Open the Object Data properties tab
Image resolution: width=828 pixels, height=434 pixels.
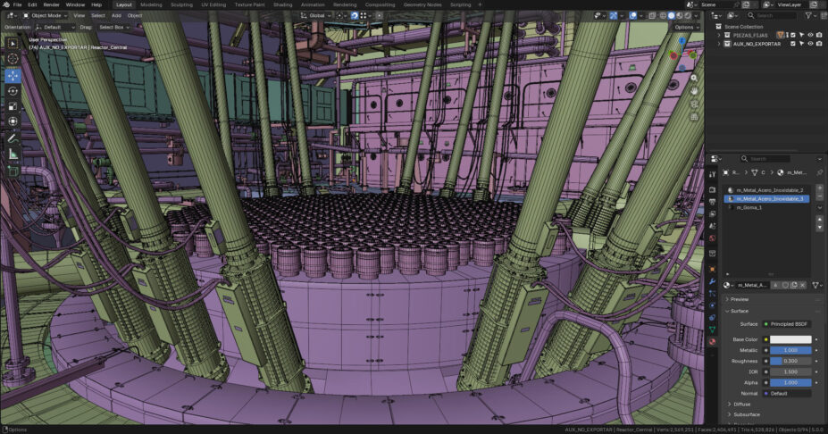713,330
